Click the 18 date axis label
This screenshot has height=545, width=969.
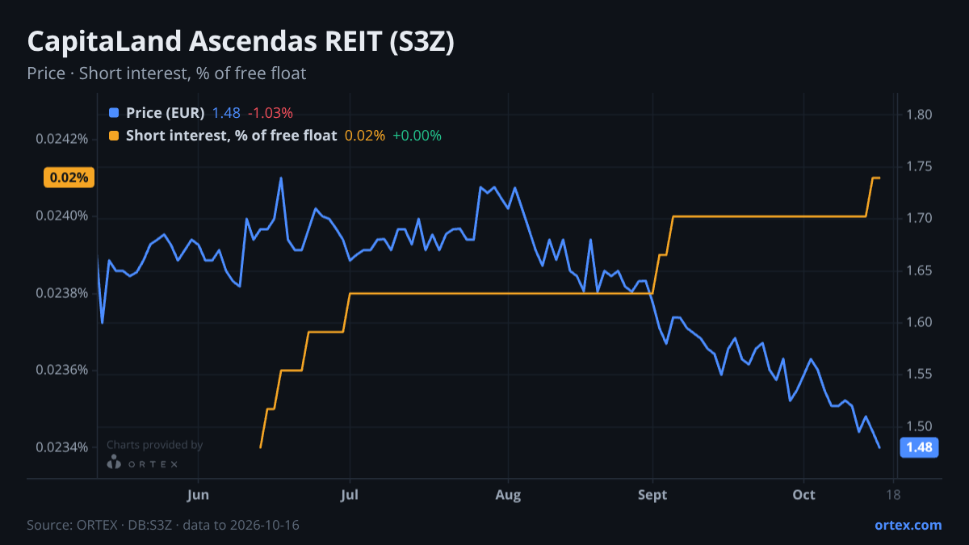893,495
